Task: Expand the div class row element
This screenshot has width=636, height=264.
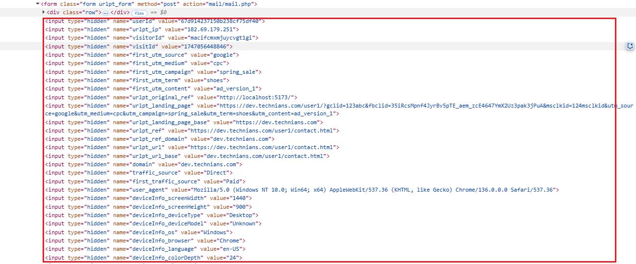Action: click(x=44, y=12)
